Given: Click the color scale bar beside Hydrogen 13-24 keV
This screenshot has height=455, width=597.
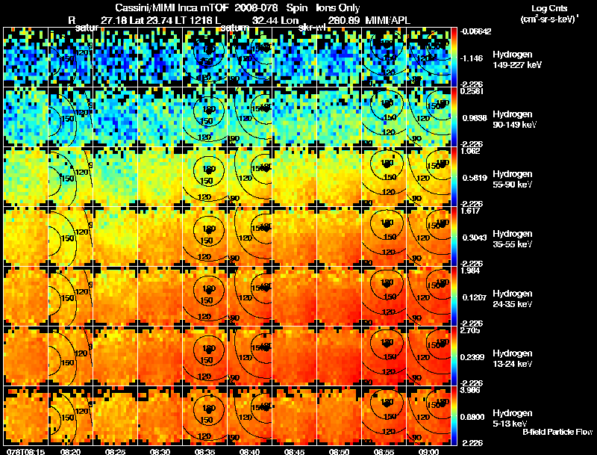Looking at the screenshot, I should (454, 356).
